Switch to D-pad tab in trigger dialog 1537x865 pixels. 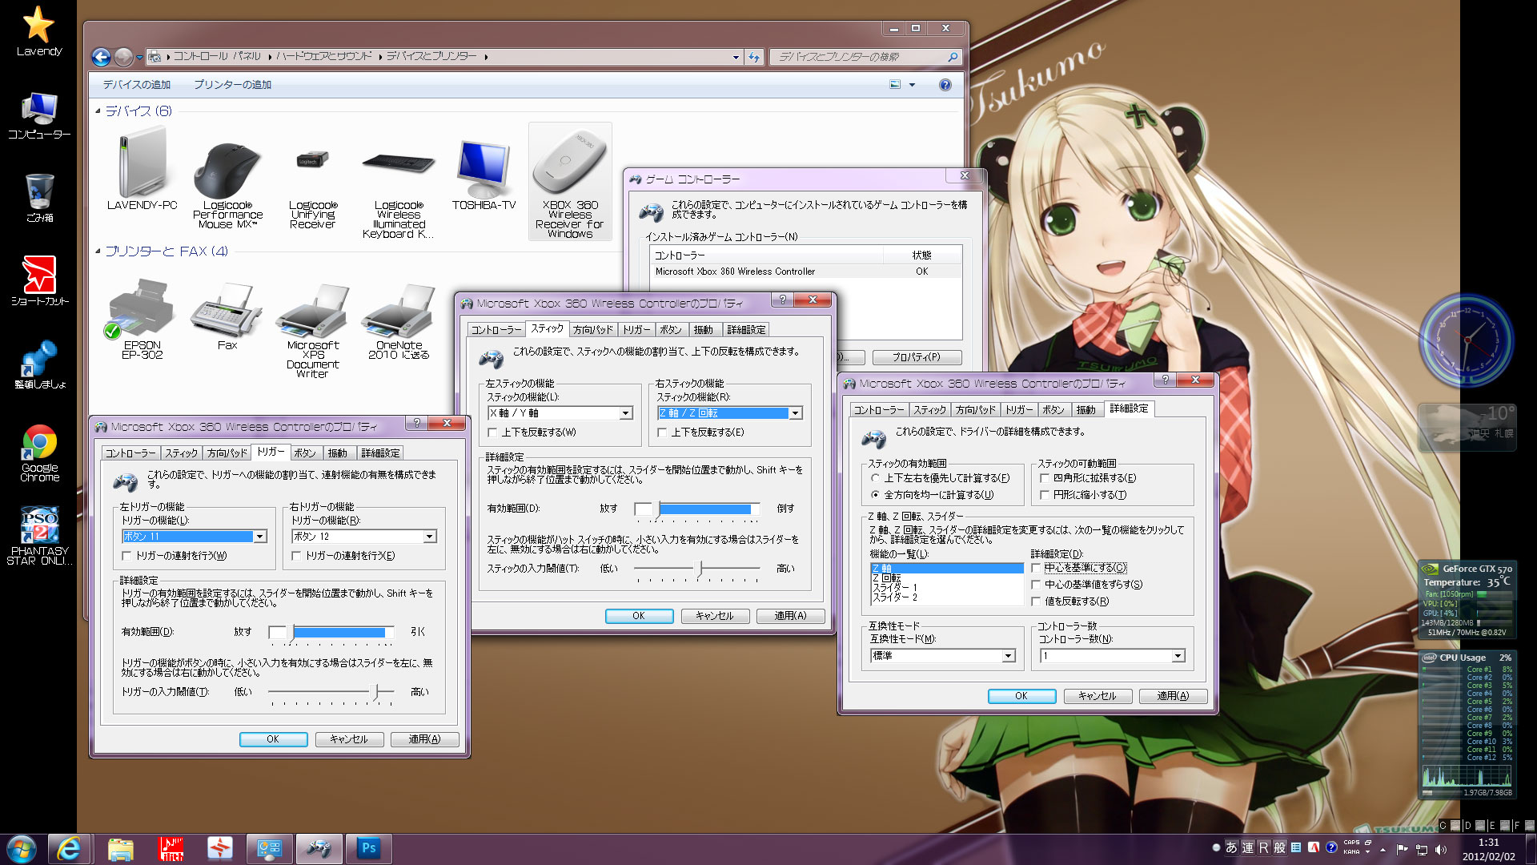[227, 453]
